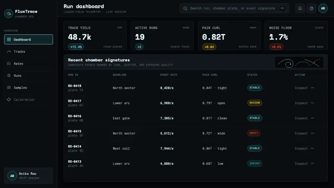Inspect run RX-0414
This screenshot has height=188, width=334.
[x=301, y=148]
